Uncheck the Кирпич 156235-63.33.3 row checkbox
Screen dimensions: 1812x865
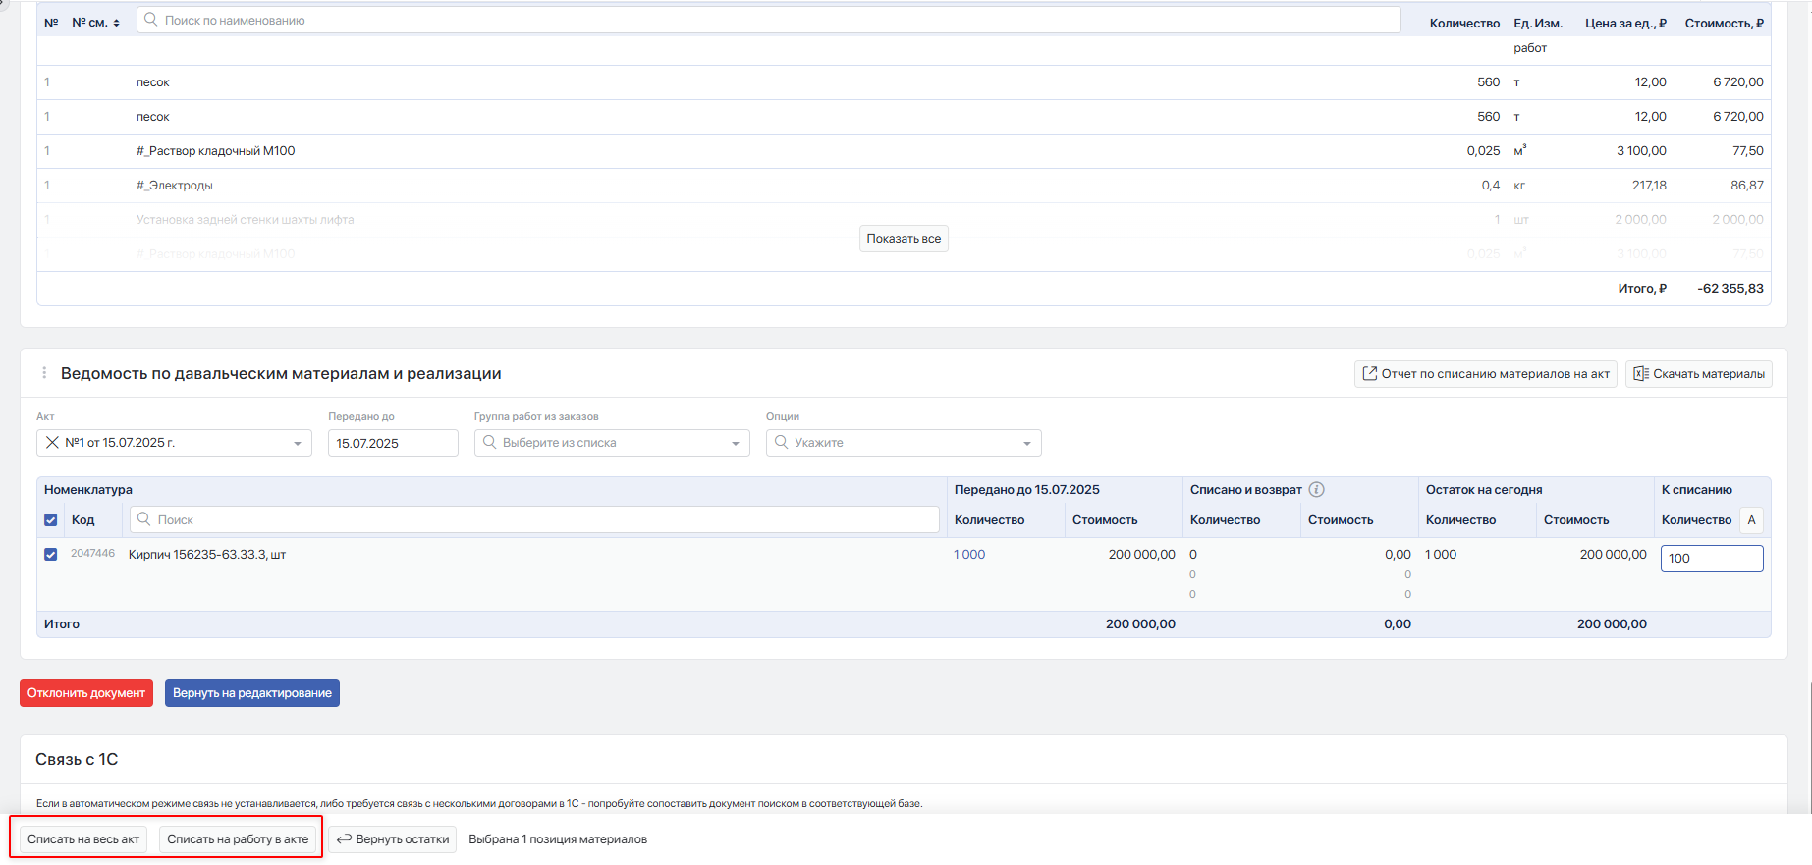[x=51, y=555]
